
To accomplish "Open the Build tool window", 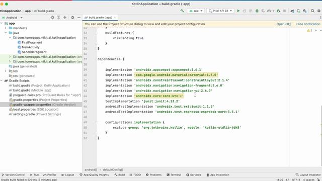I will [120, 175].
